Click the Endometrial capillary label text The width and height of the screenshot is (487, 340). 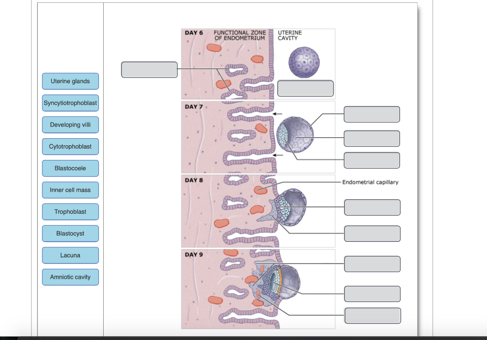[370, 182]
